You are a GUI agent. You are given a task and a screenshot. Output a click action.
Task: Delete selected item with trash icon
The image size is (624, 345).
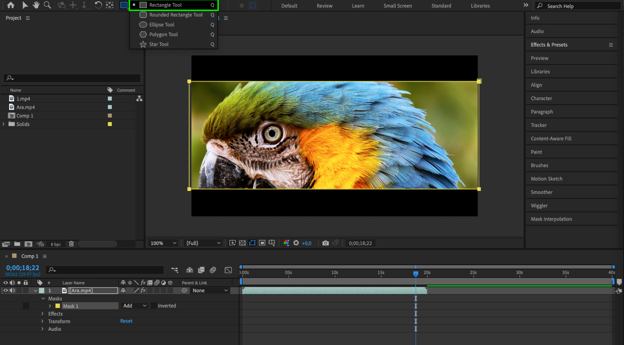(x=71, y=244)
